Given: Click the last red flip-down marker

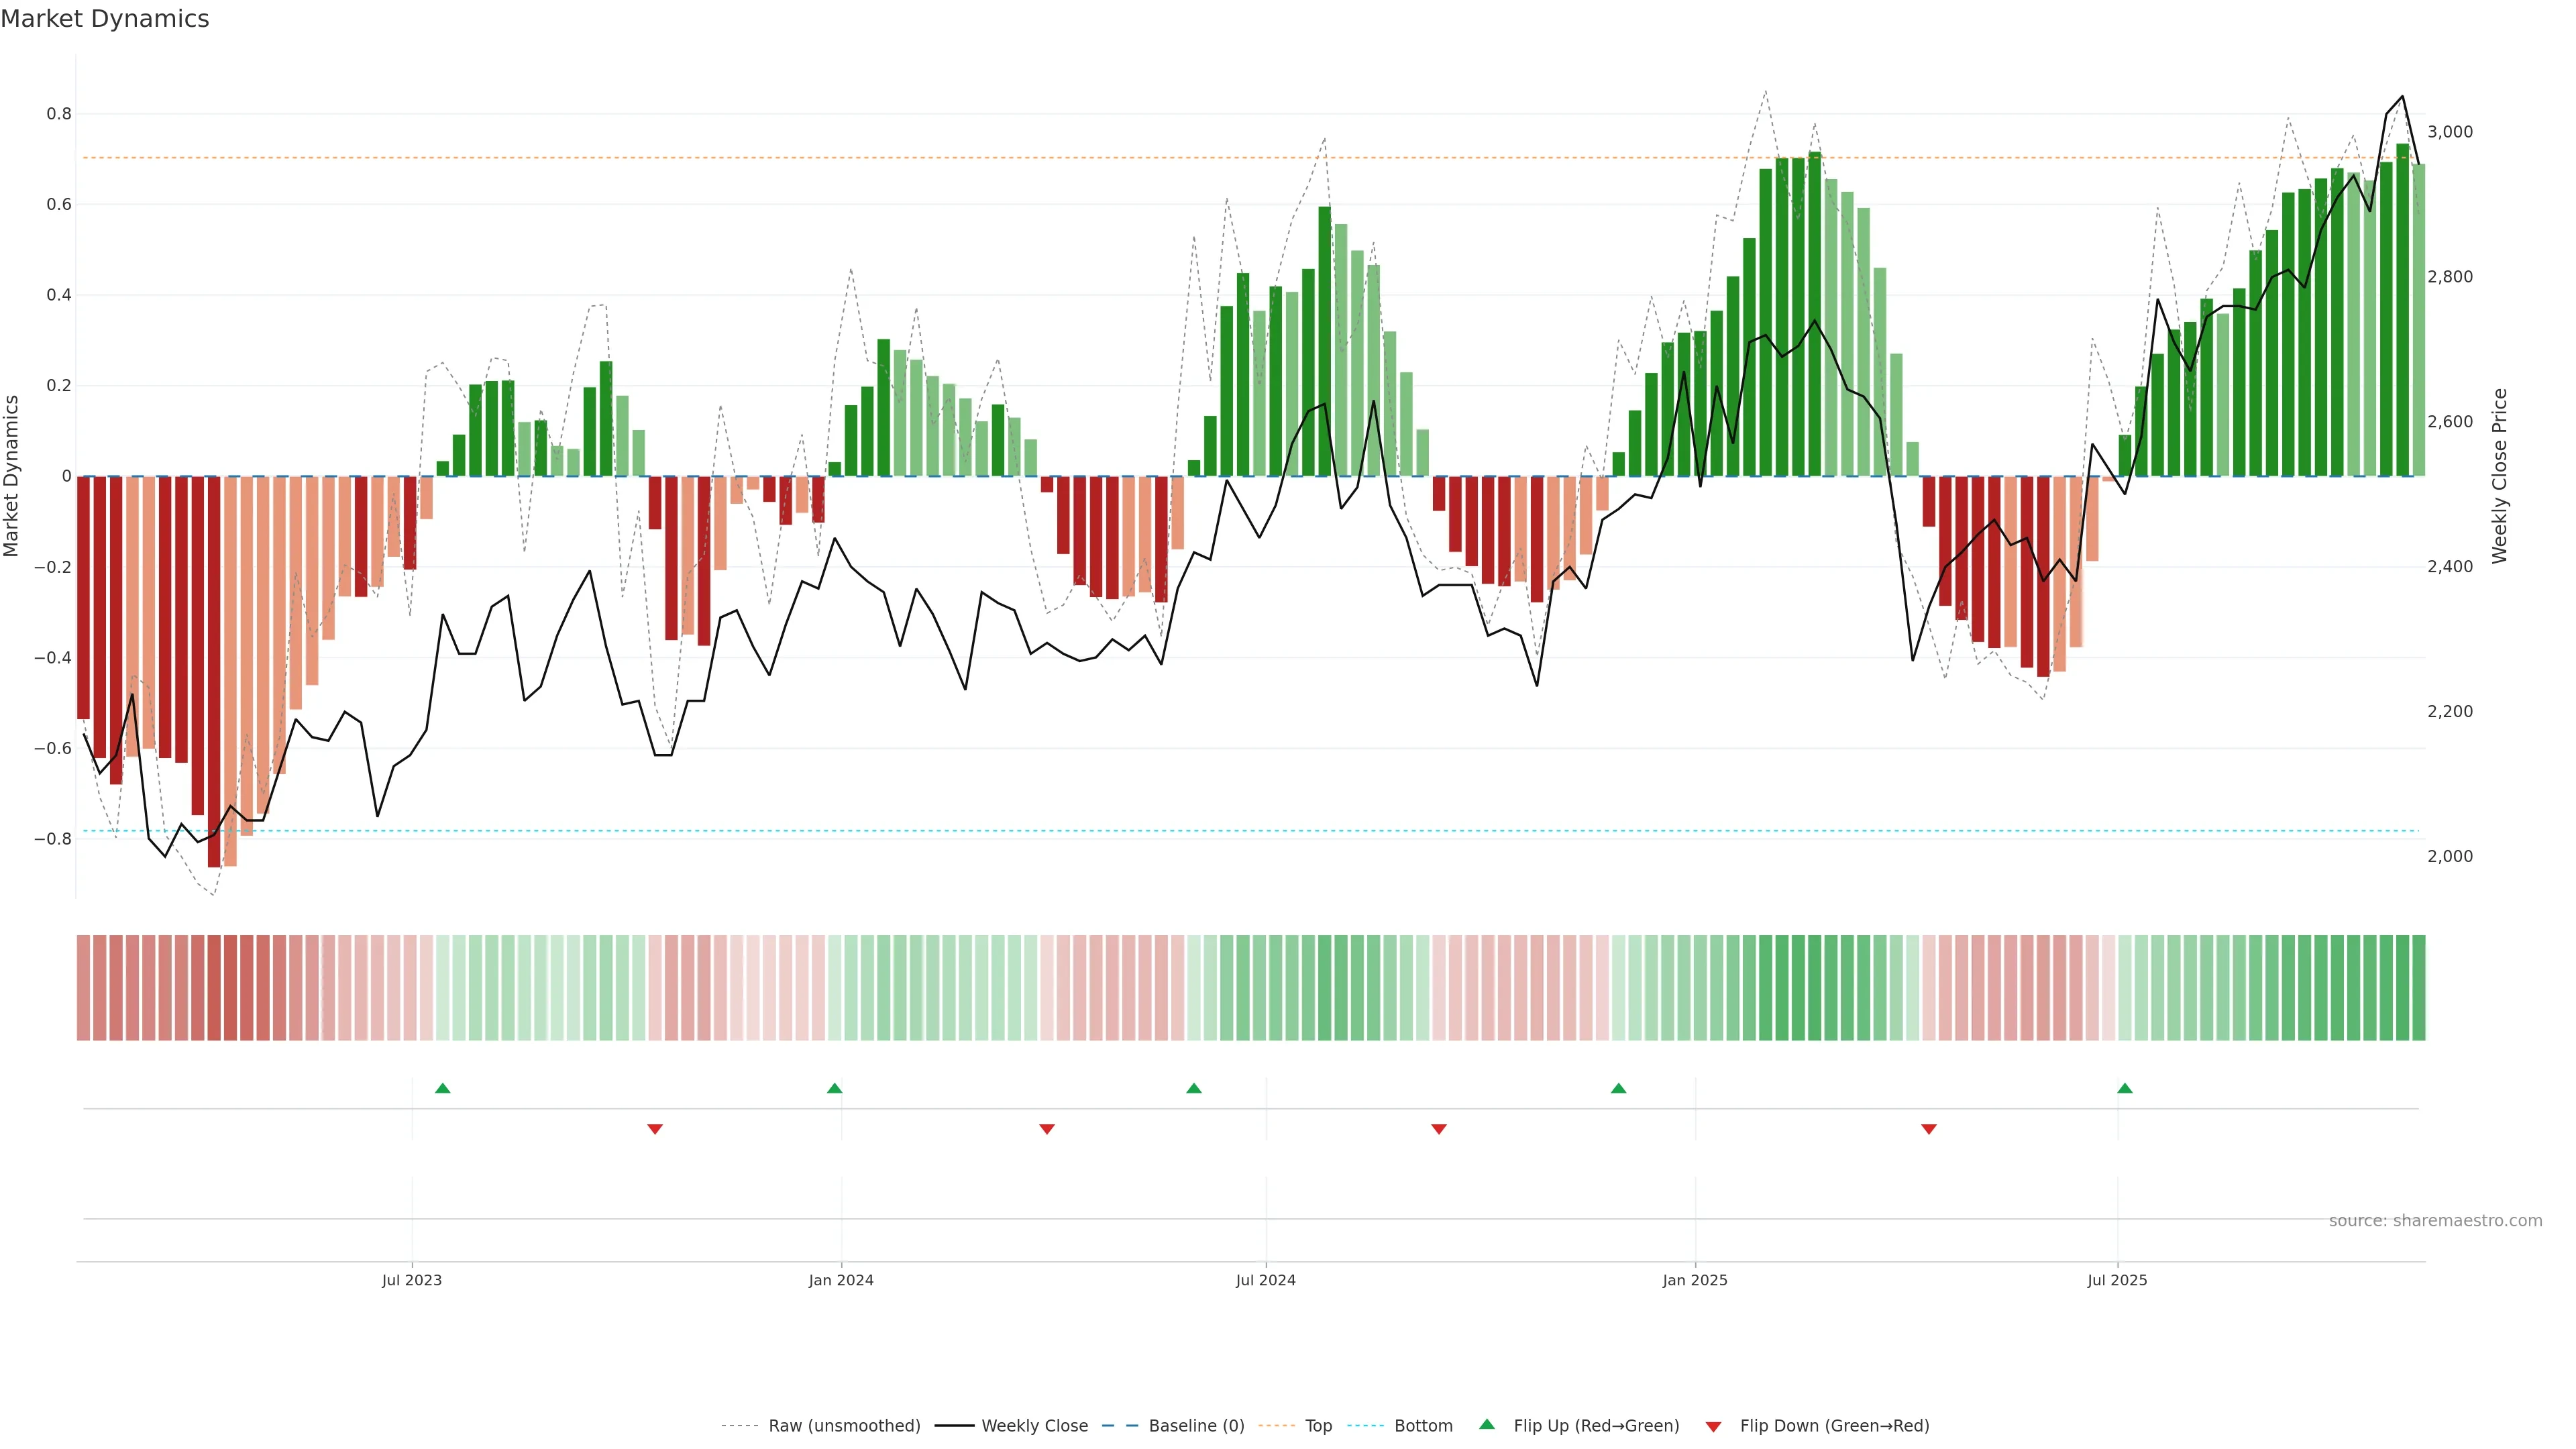Looking at the screenshot, I should pyautogui.click(x=1929, y=1129).
